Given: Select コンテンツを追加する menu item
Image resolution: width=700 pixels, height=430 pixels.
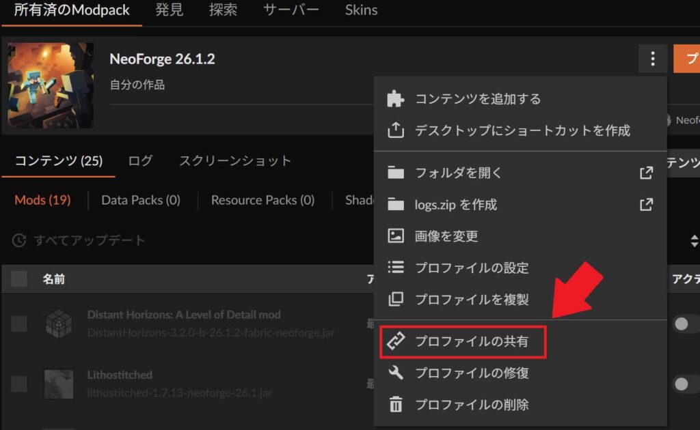Looking at the screenshot, I should pos(520,98).
